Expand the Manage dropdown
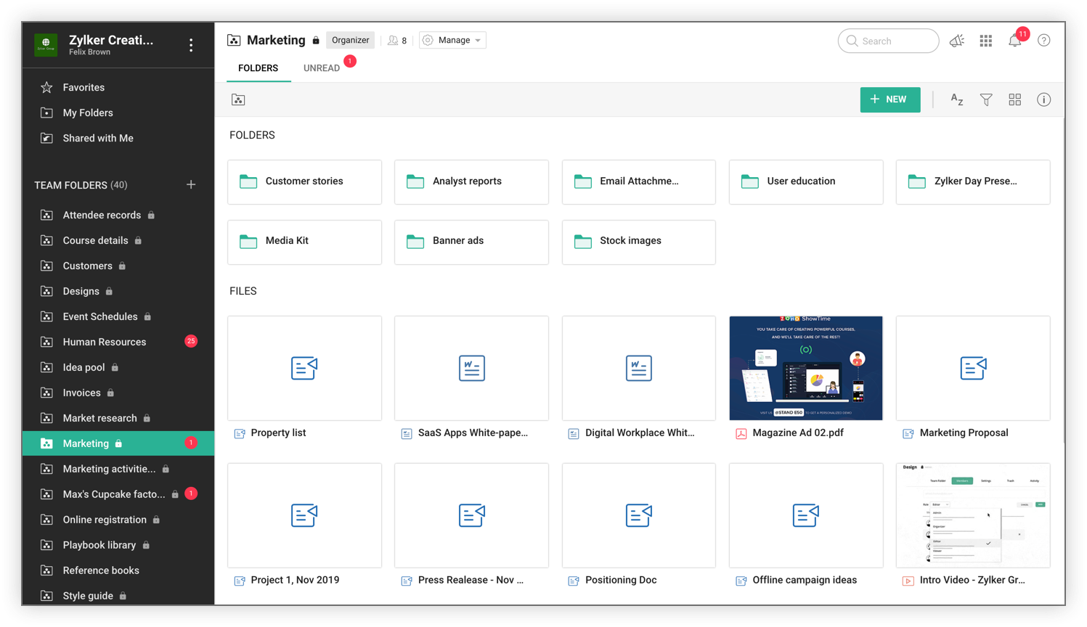Viewport: 1087px width, 627px height. click(x=452, y=41)
